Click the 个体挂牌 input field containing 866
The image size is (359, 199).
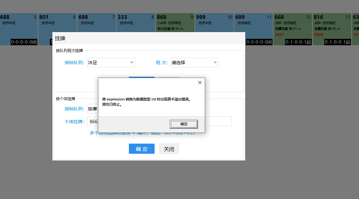coord(93,122)
